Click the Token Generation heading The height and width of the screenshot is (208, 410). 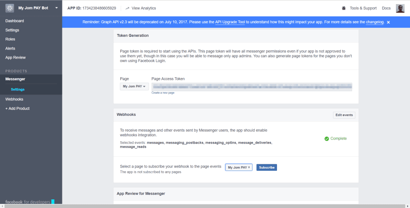[133, 35]
